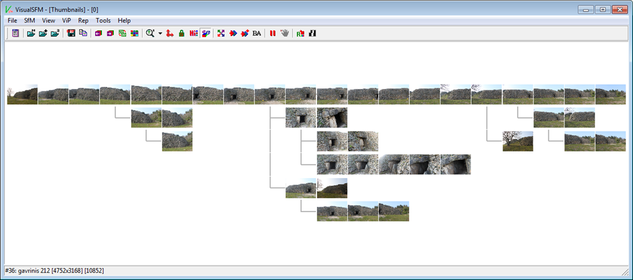Run Bundle Adjustment via BA button
Image resolution: width=633 pixels, height=280 pixels.
click(x=257, y=33)
